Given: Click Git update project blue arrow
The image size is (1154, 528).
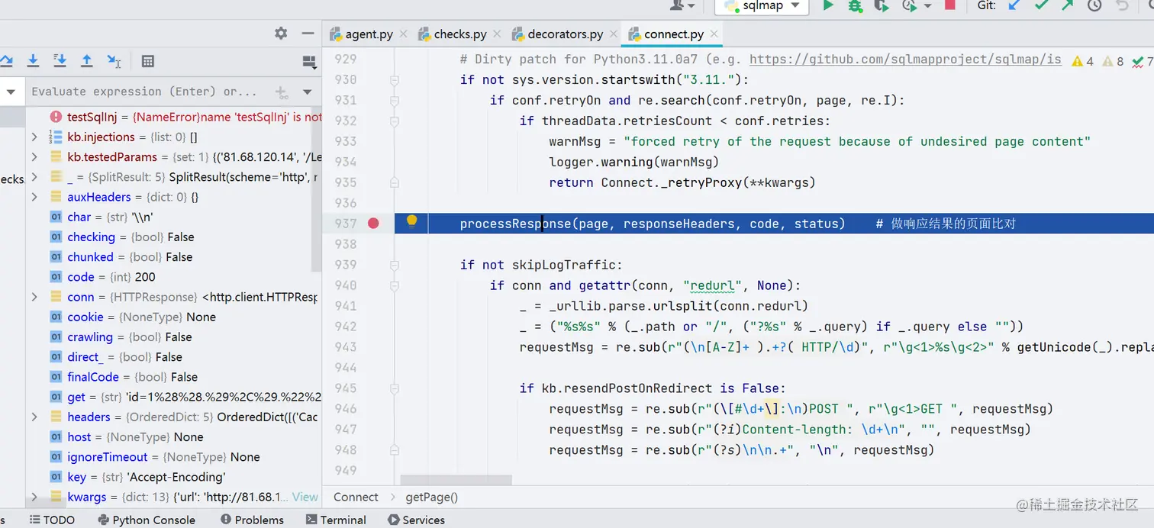Looking at the screenshot, I should coord(1014,5).
